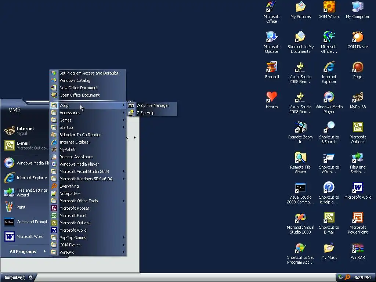Open Windows Catalog menu entry

88,80
